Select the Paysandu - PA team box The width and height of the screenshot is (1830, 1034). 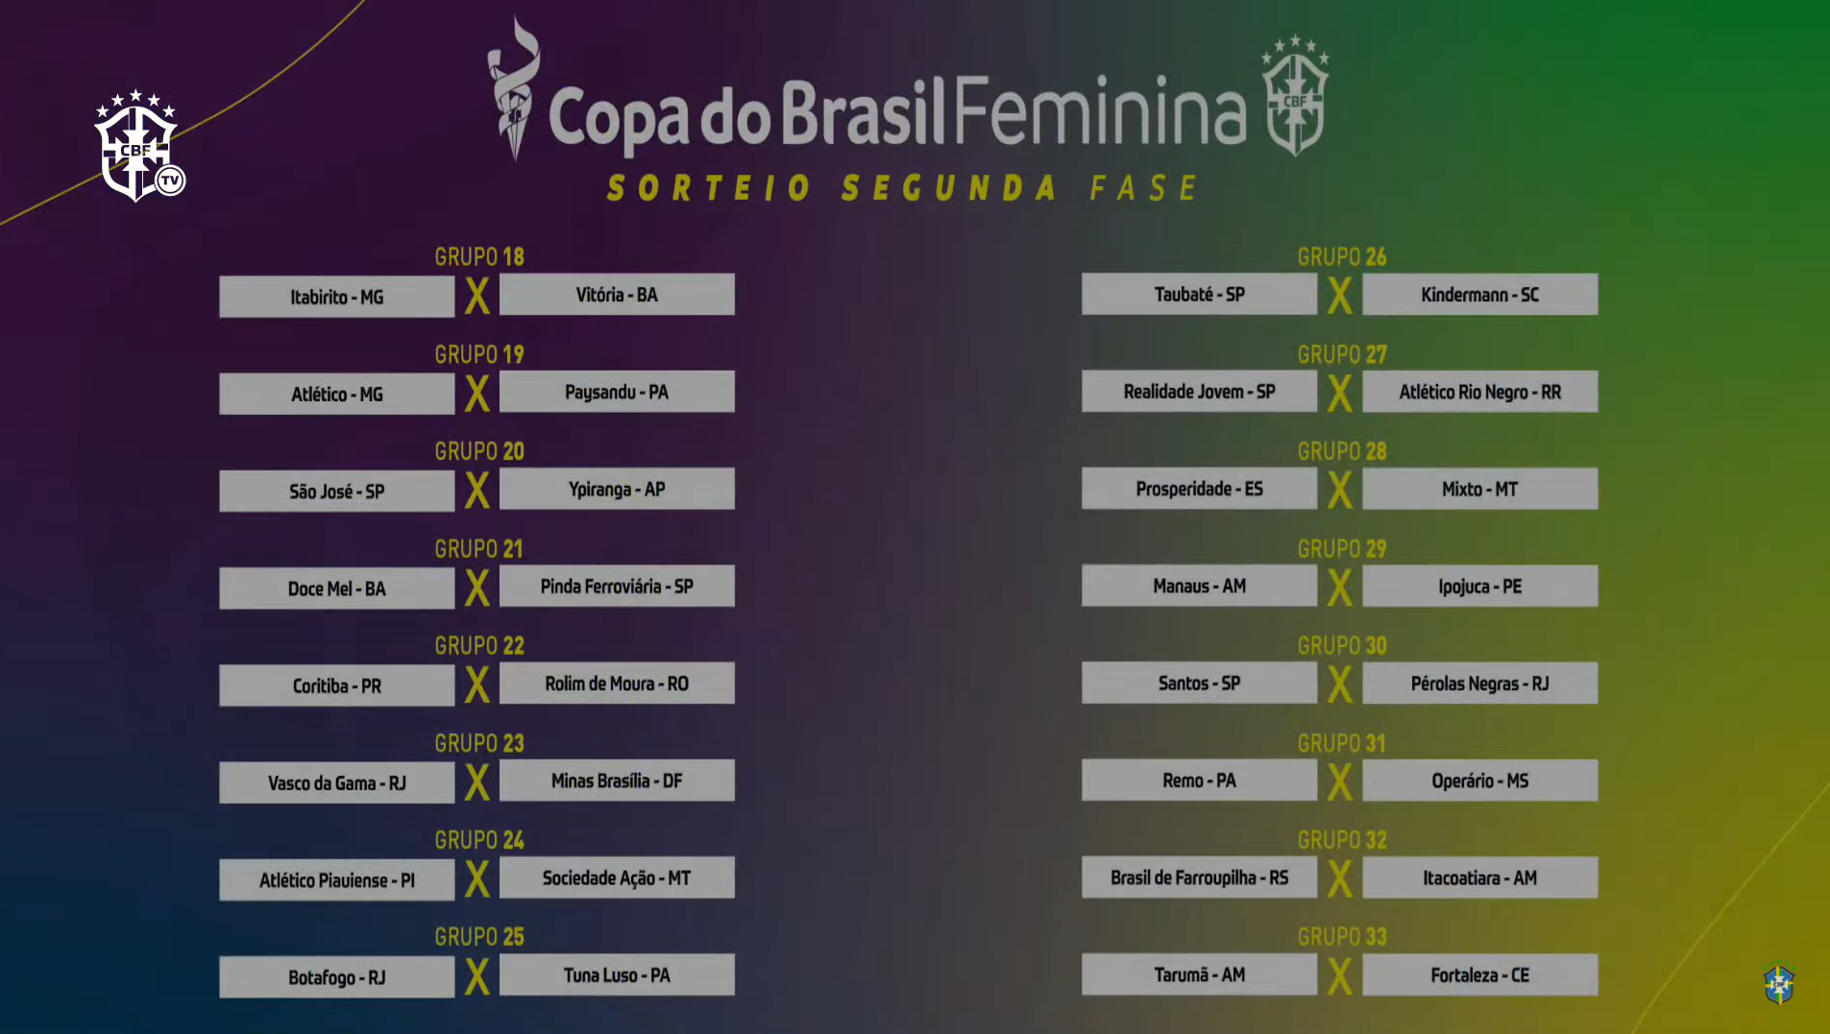(x=617, y=392)
